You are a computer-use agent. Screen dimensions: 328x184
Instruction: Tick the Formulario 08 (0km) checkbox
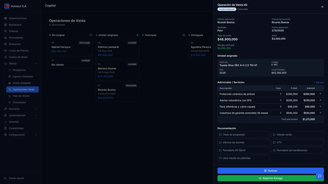(x=220, y=150)
